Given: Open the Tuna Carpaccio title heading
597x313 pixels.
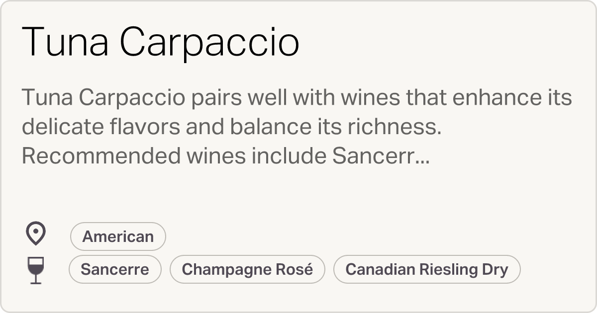Looking at the screenshot, I should coord(161,42).
